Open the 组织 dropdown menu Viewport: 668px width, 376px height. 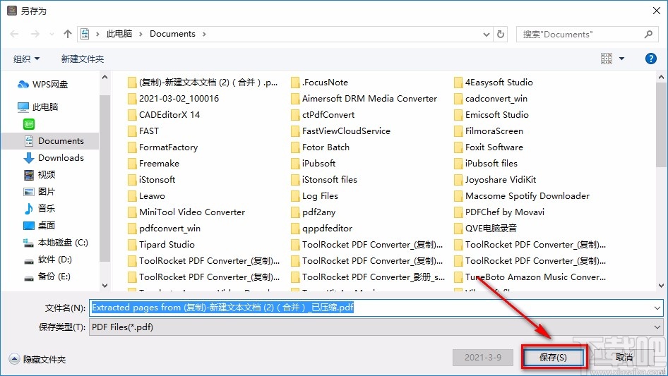26,59
